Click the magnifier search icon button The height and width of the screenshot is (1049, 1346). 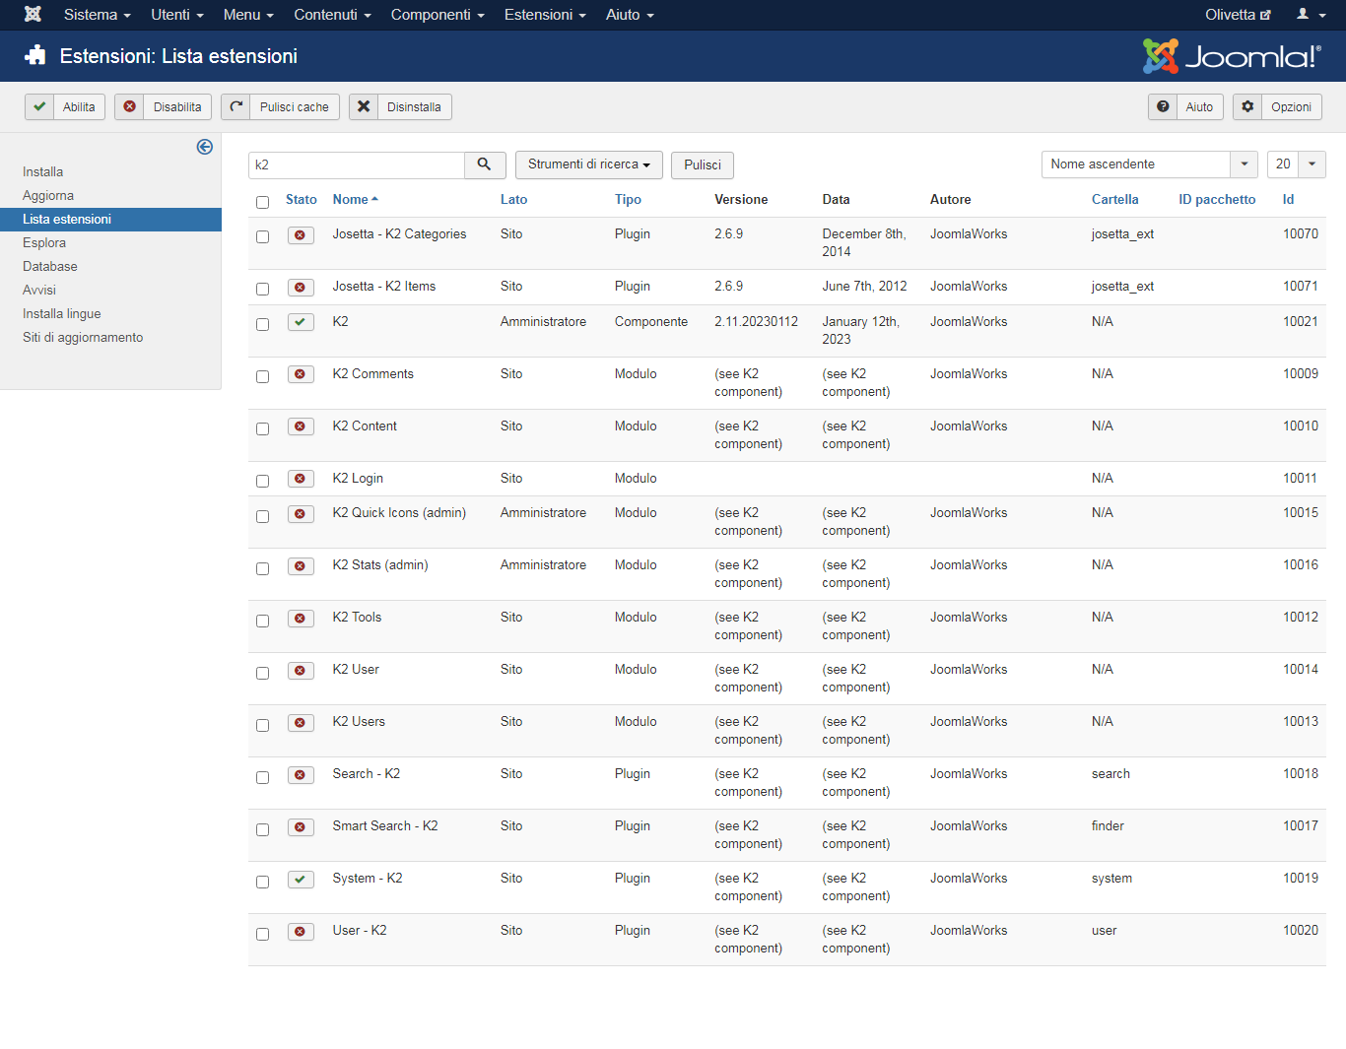pos(484,164)
